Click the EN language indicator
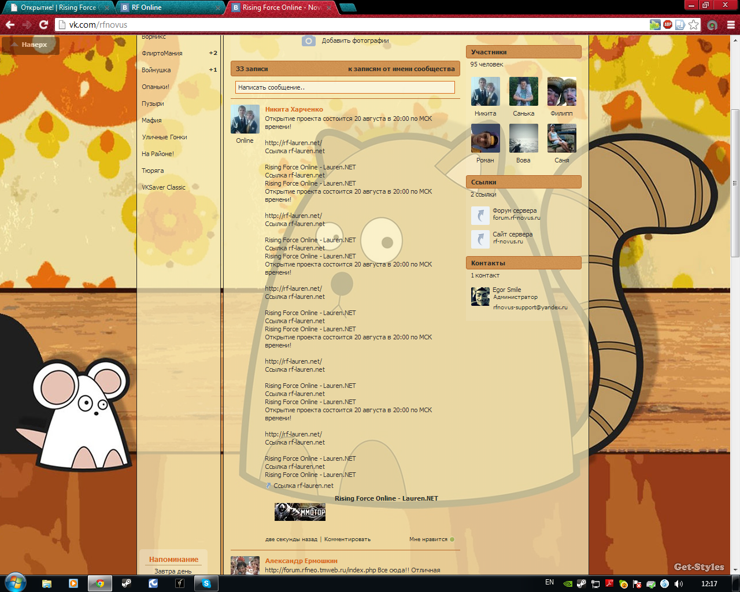 (x=549, y=583)
